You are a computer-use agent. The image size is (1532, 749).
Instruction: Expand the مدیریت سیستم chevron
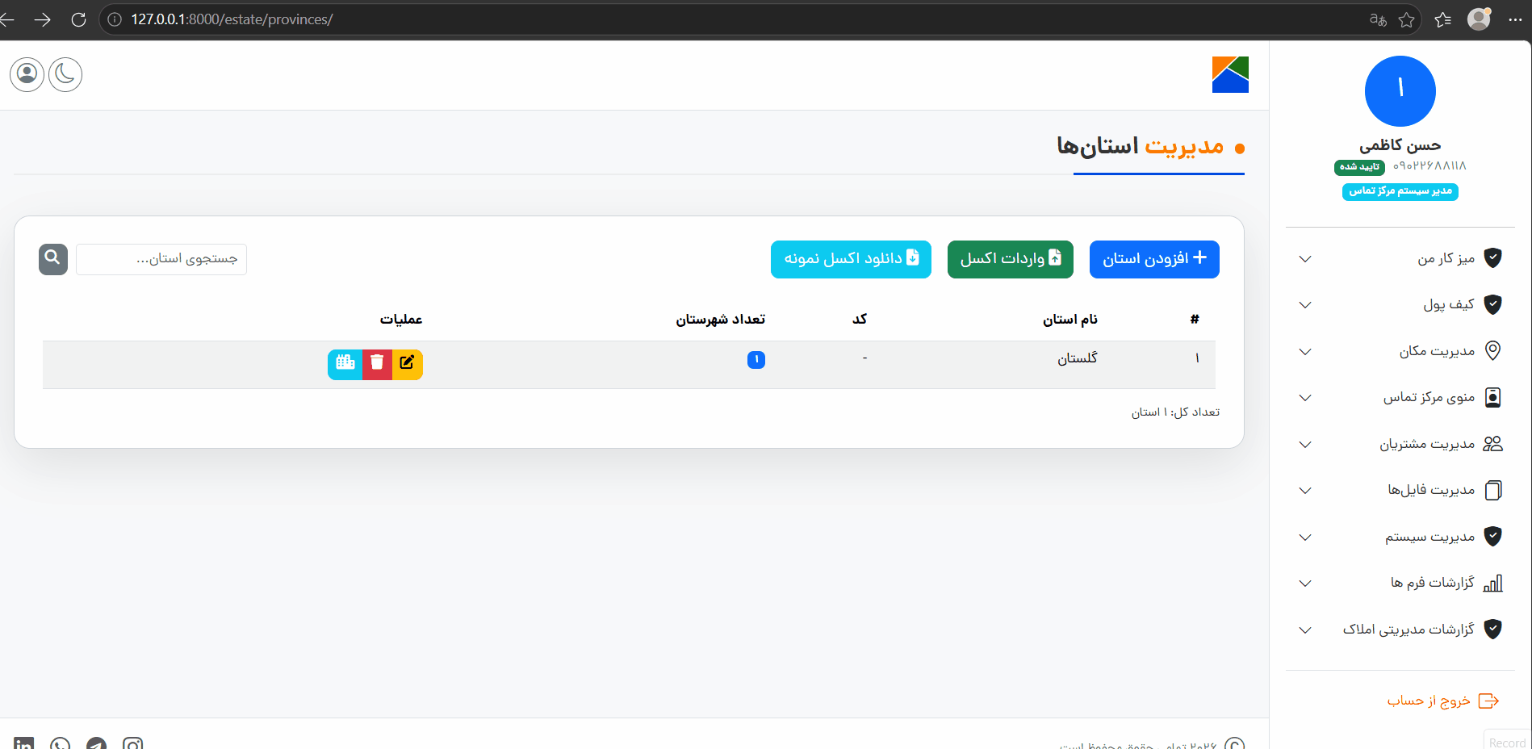coord(1305,538)
